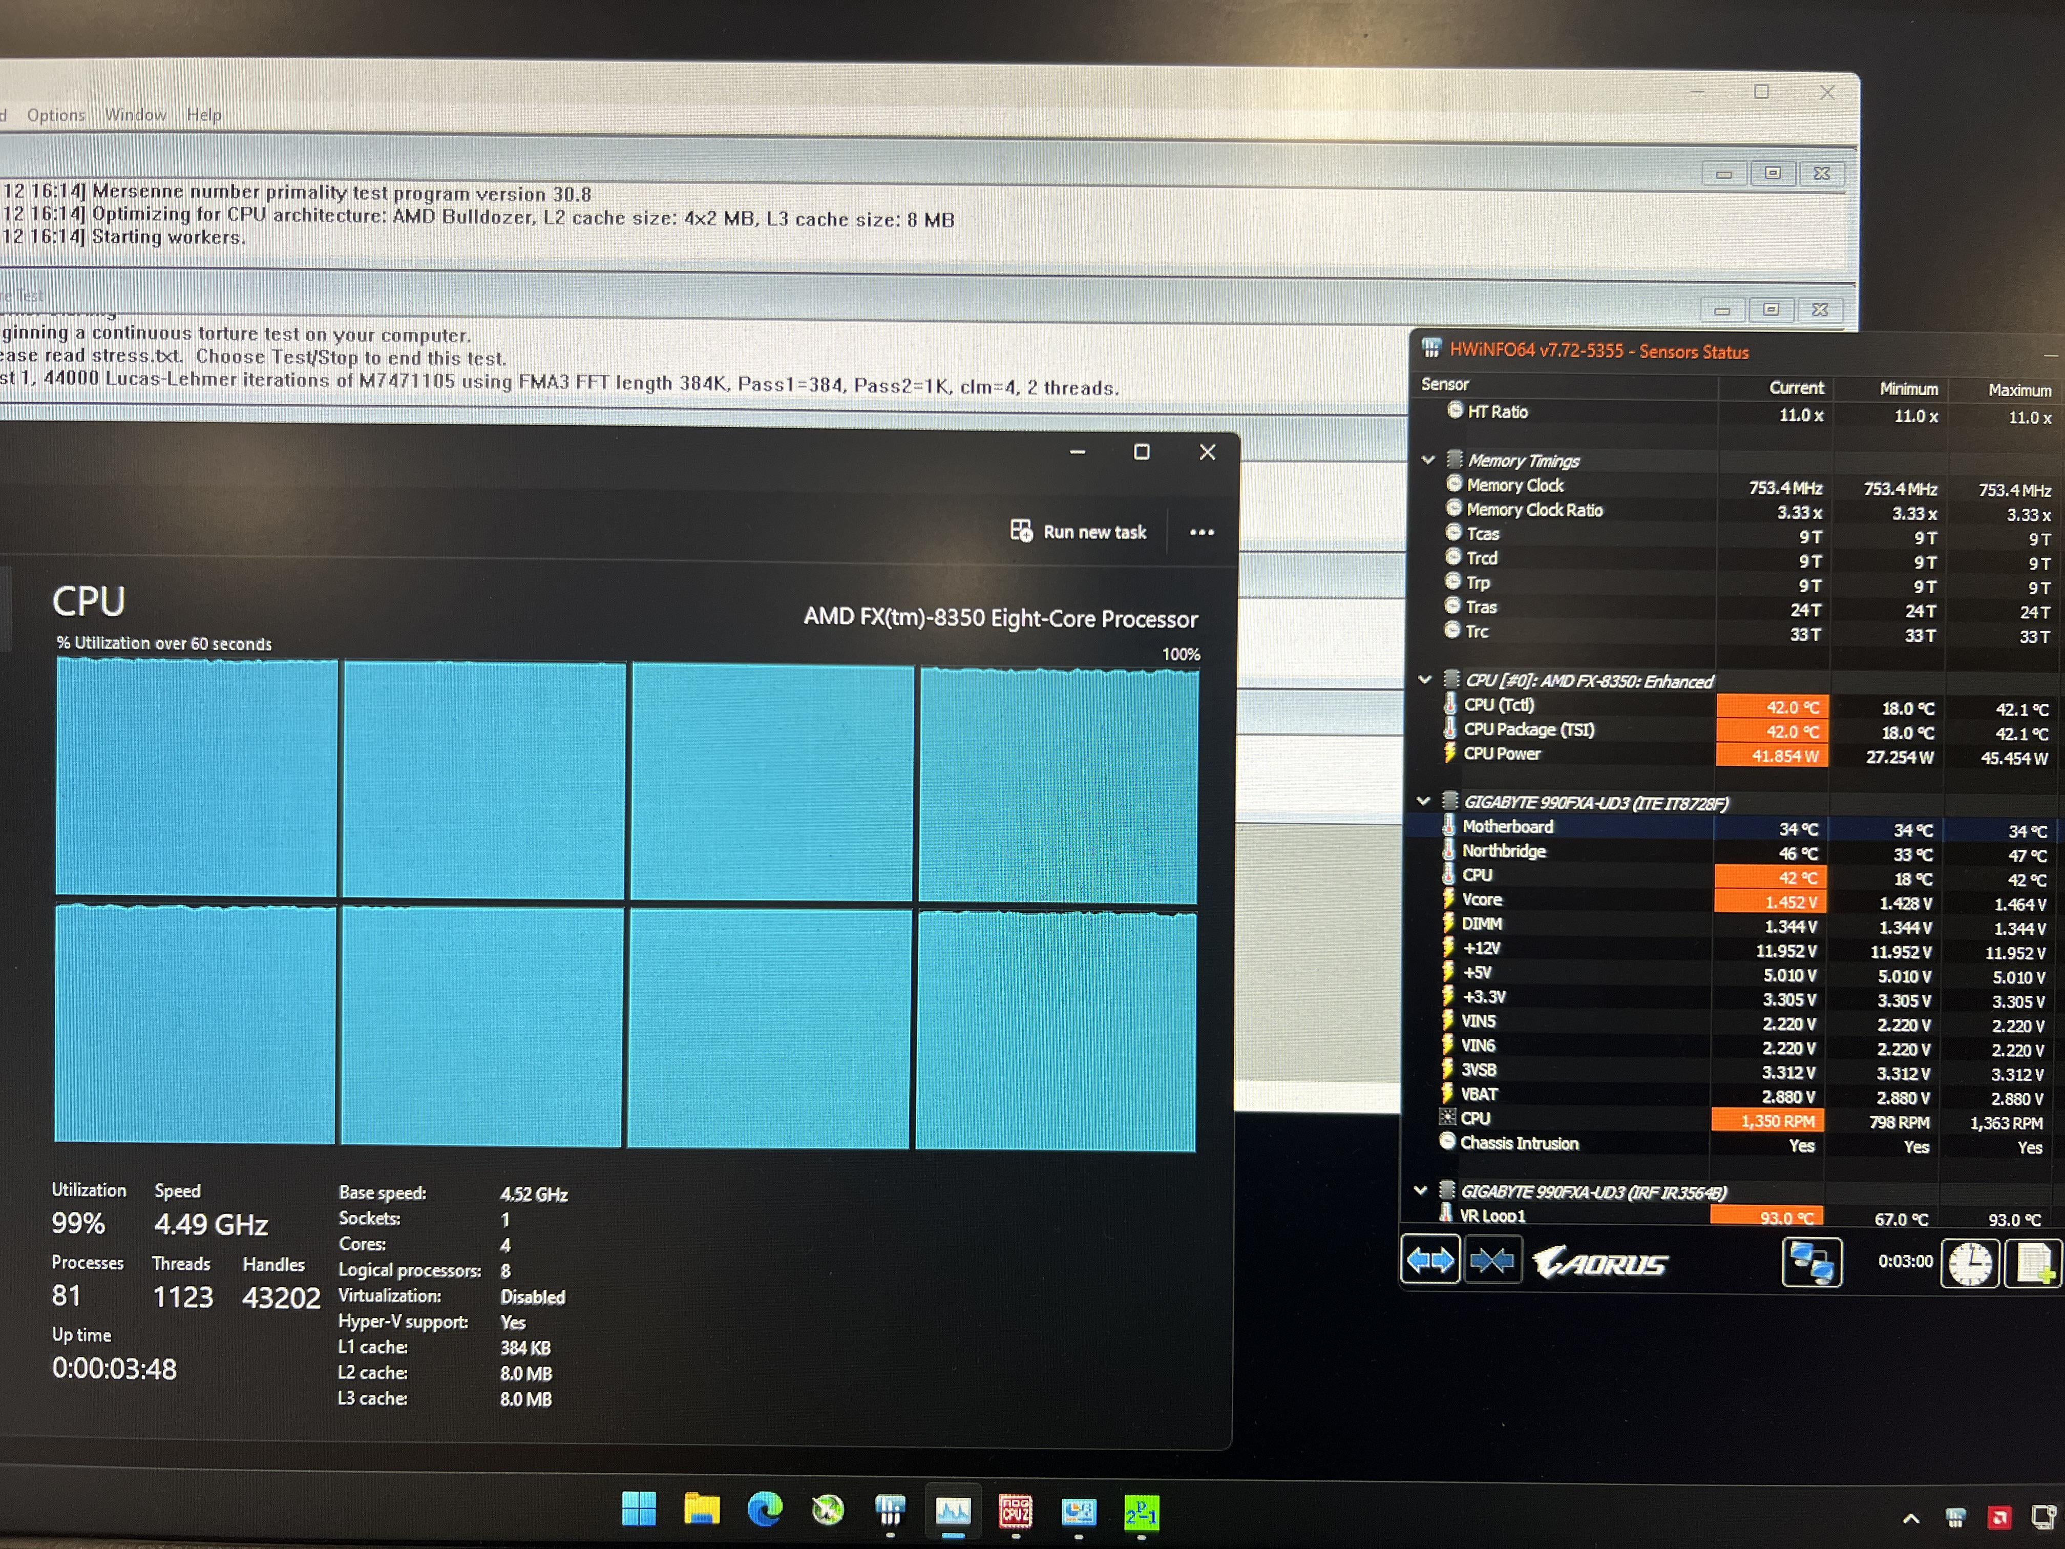Open HWiNFO remote network computers icon
Screen dimensions: 2065x1549
click(x=1811, y=1263)
